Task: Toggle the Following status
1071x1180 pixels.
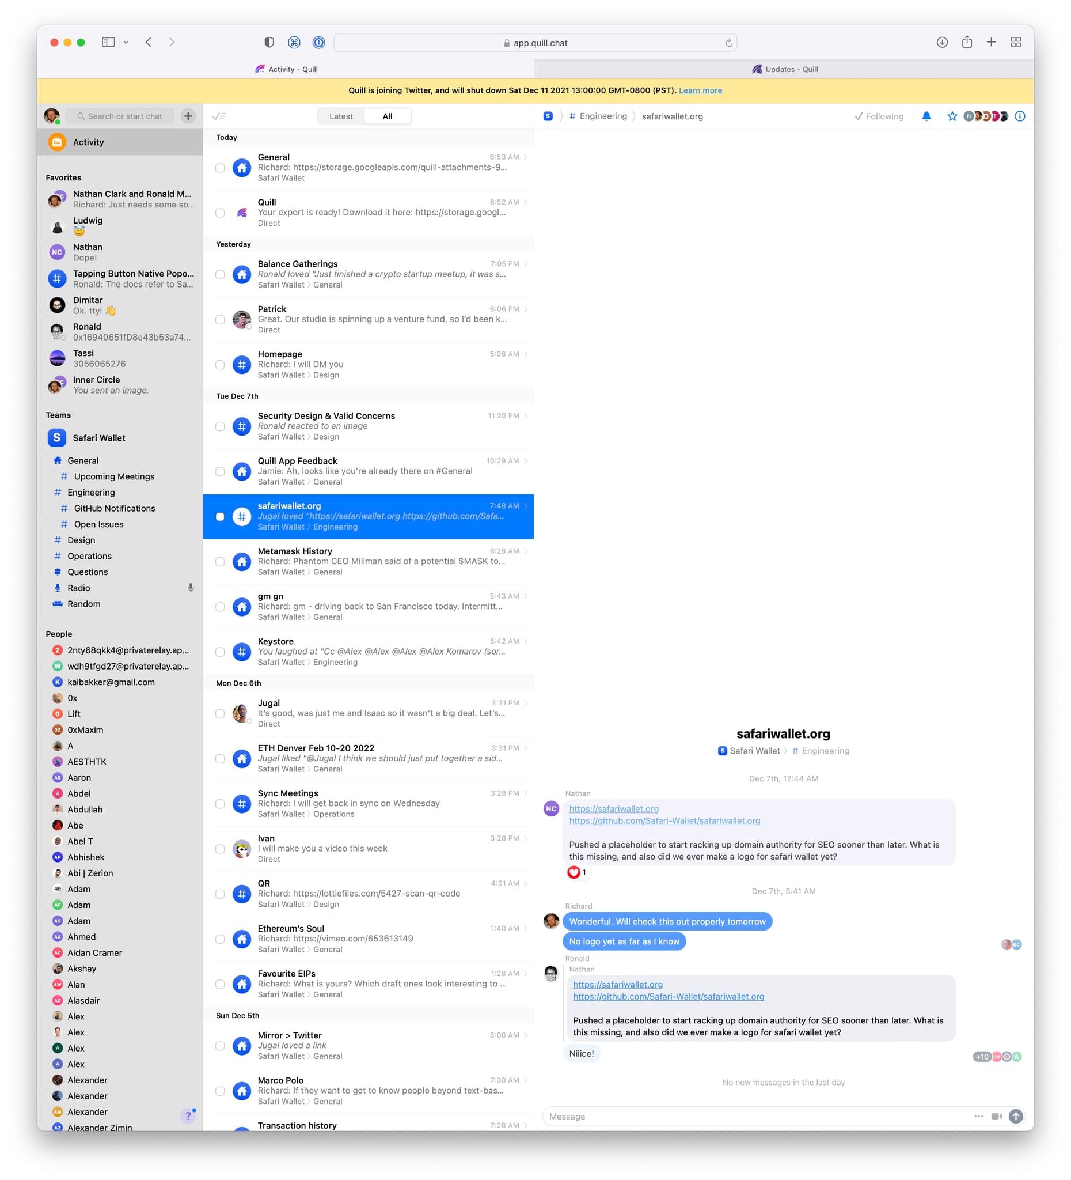Action: click(879, 116)
